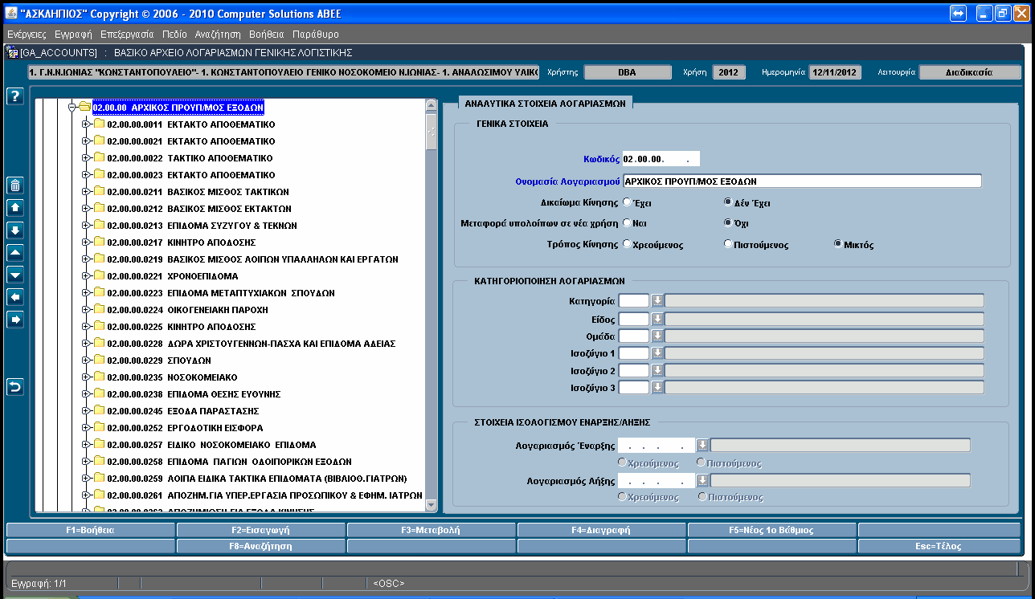Expand the 02.00.00.0212 ΒΑΣΙΚΟΣ ΜΙΣΘΟΣ ΕΚΤΑΚΤΩΝ node
Image resolution: width=1035 pixels, height=599 pixels.
point(86,209)
